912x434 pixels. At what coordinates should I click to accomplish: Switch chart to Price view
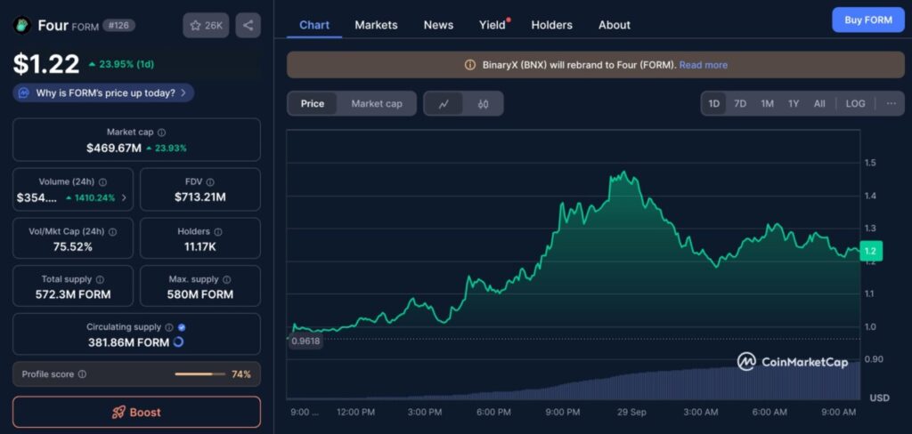(x=313, y=104)
